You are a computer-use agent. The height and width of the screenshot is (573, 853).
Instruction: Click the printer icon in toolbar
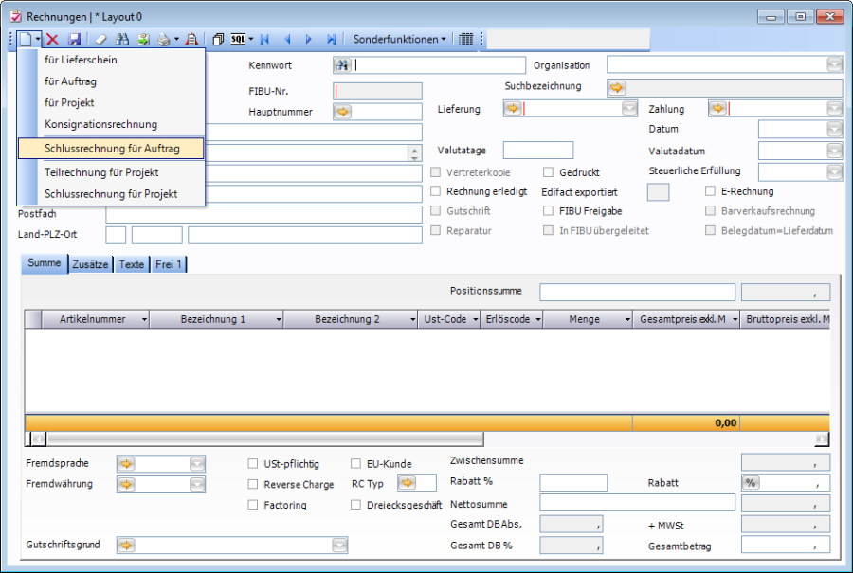163,40
